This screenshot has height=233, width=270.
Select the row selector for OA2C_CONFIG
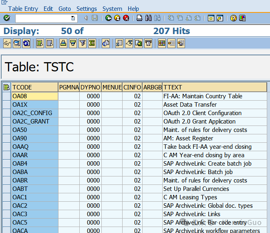(x=7, y=113)
